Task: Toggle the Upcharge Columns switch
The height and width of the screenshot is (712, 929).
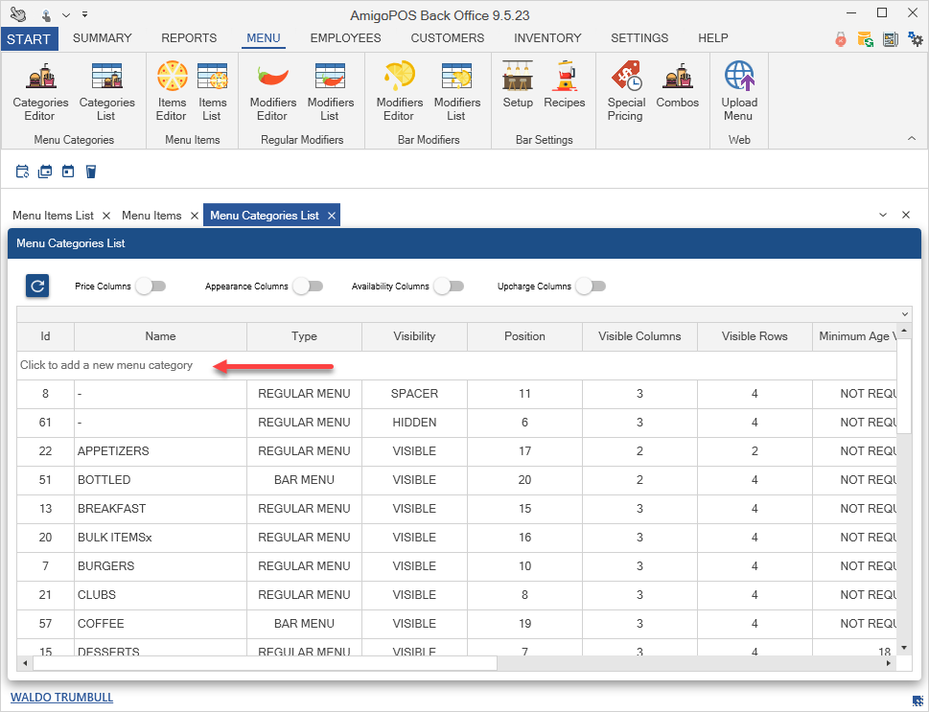Action: coord(591,286)
